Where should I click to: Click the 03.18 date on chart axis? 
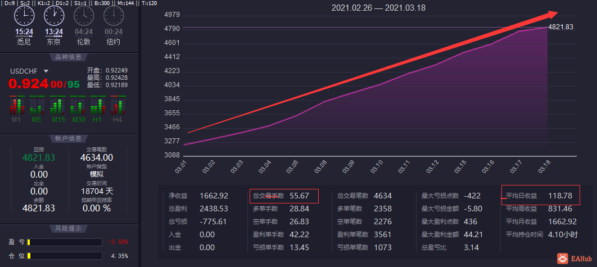coord(545,168)
